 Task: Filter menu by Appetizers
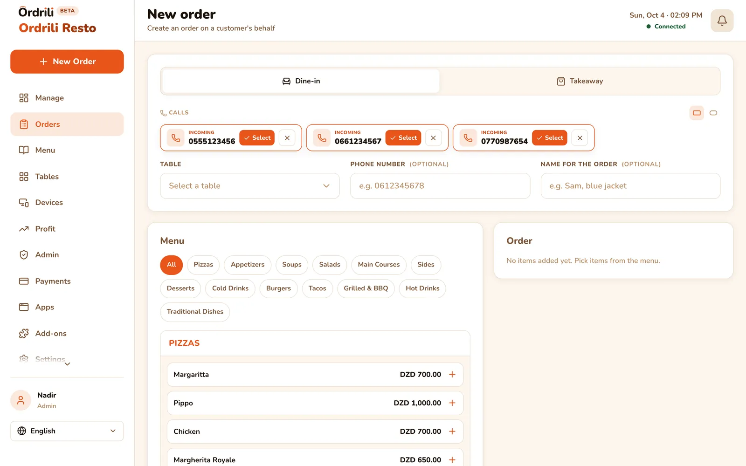[248, 265]
